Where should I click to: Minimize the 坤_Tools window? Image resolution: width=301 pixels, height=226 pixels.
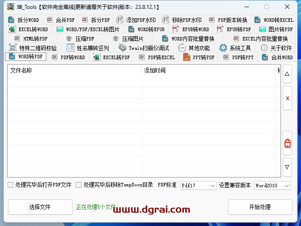tap(247, 7)
